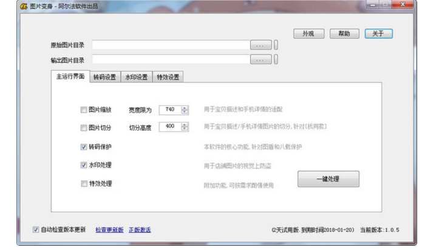Minimize the 图片变身 window

pos(373,4)
